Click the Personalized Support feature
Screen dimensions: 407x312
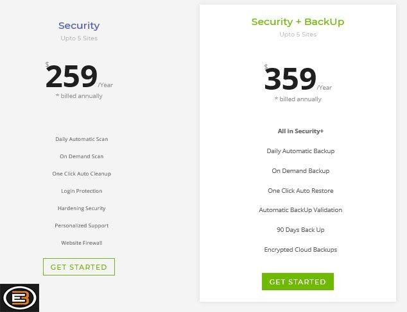coord(82,226)
